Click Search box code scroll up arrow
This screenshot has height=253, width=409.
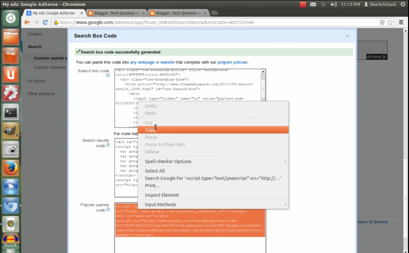pyautogui.click(x=263, y=72)
